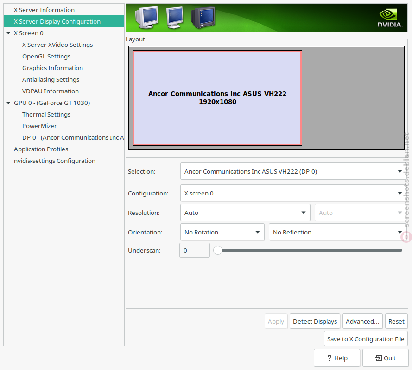Open the Resolution Auto dropdown

pyautogui.click(x=245, y=213)
